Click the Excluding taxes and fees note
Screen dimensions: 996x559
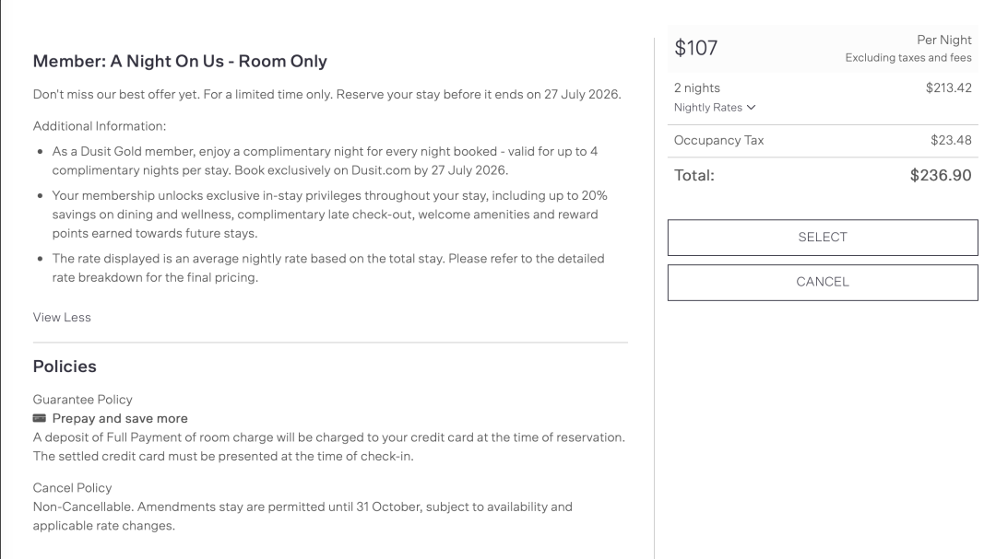(x=908, y=58)
